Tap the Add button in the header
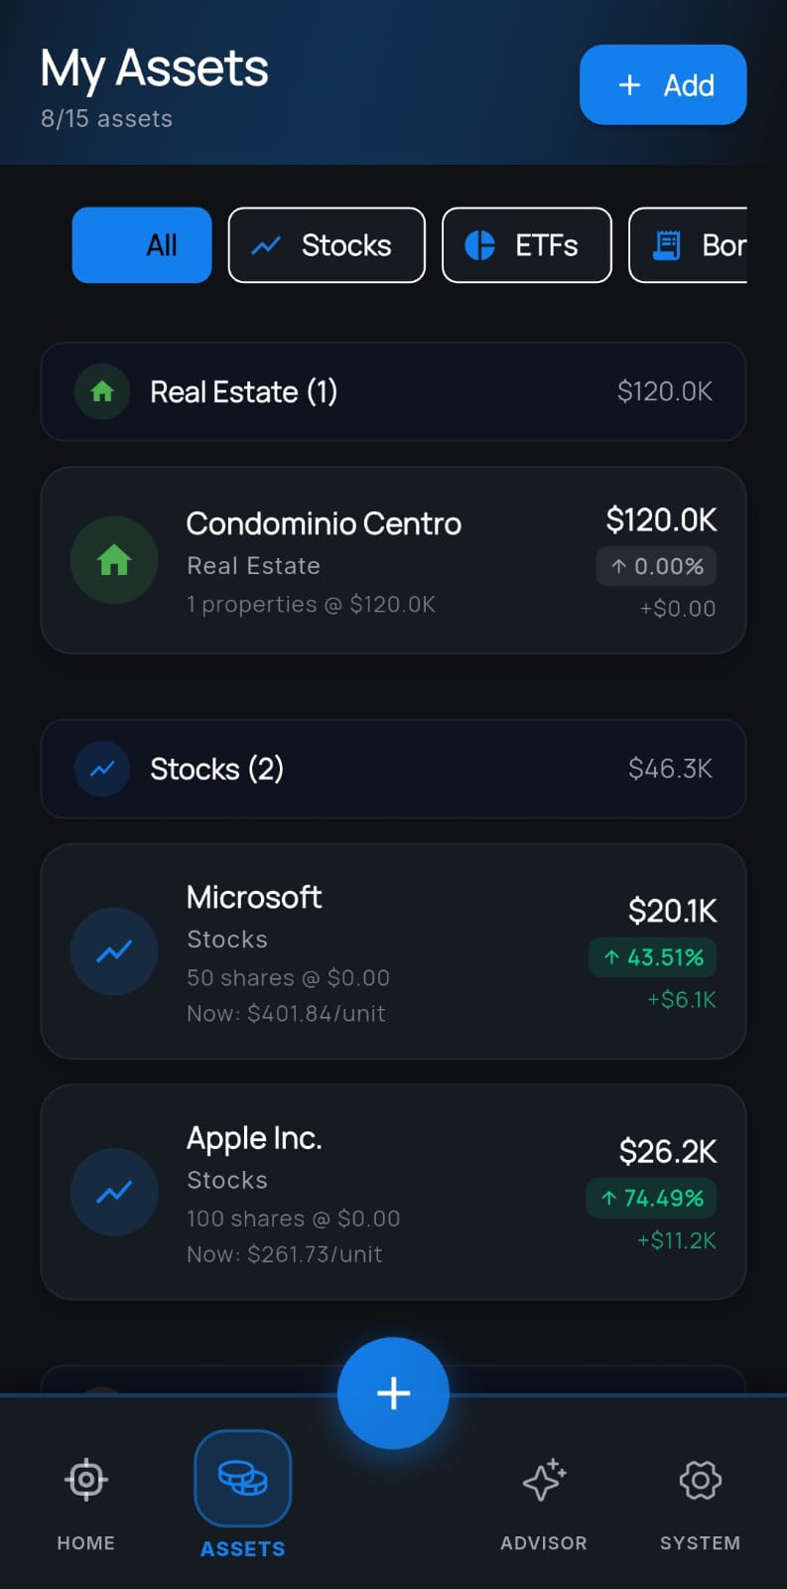 point(663,84)
